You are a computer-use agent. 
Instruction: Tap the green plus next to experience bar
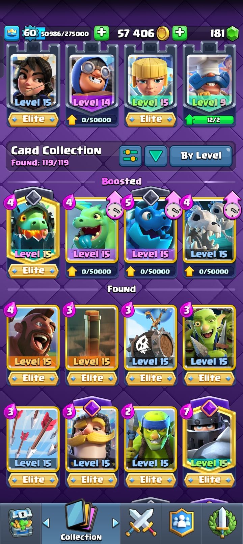[x=101, y=33]
